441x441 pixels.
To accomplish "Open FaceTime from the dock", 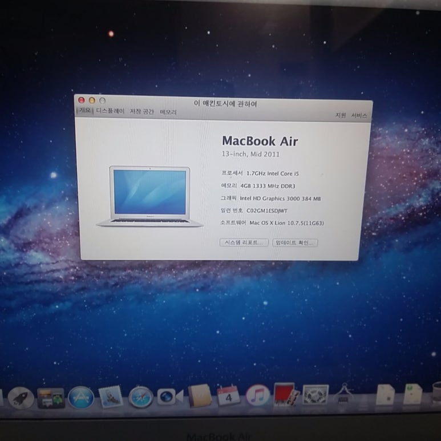I will tap(170, 397).
